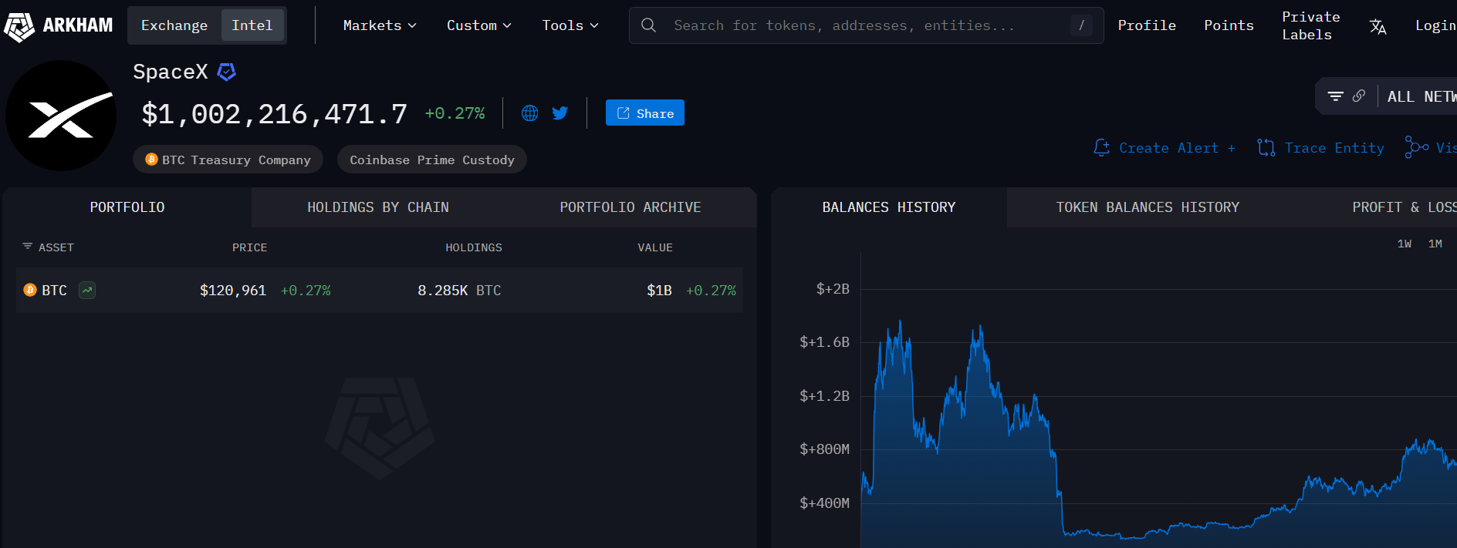Screen dimensions: 1457x548
Task: Switch to PORTFOLIO ARCHIVE tab
Action: [x=630, y=207]
